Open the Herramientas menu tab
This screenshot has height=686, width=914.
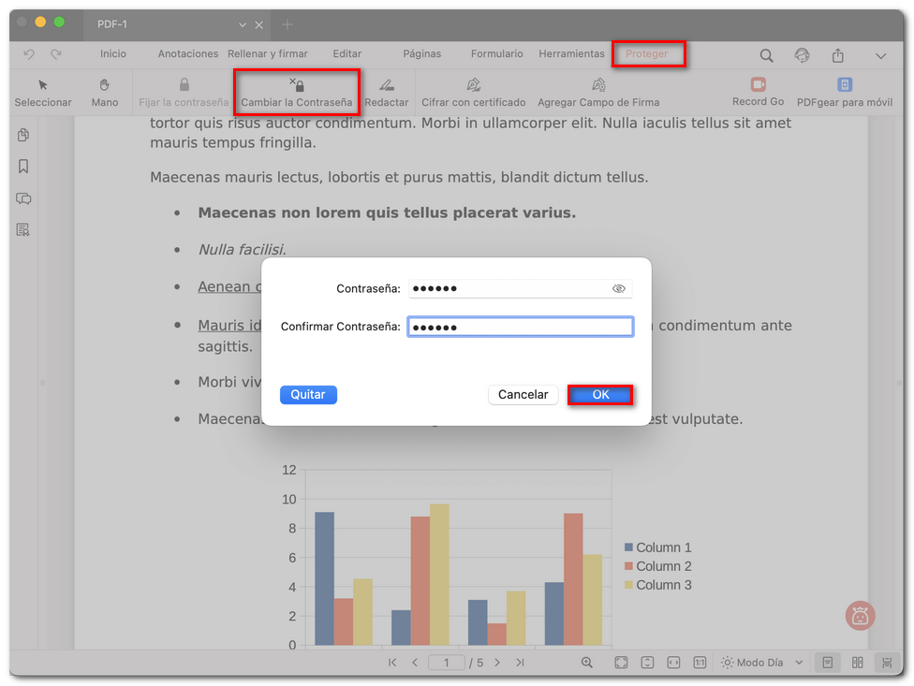point(571,54)
